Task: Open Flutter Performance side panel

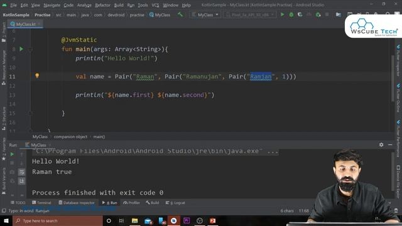Action: (x=398, y=139)
